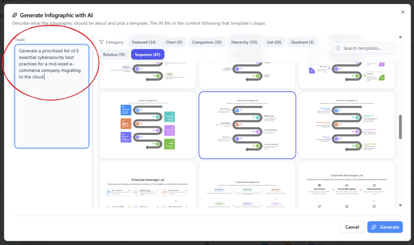The image size is (414, 245).
Task: Click the scroll up arrow of template list
Action: pyautogui.click(x=400, y=37)
